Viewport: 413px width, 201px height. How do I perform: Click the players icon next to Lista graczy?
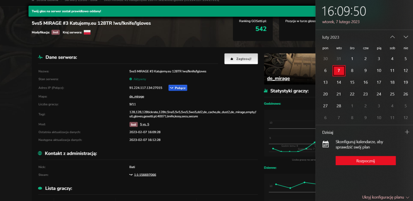pos(40,188)
